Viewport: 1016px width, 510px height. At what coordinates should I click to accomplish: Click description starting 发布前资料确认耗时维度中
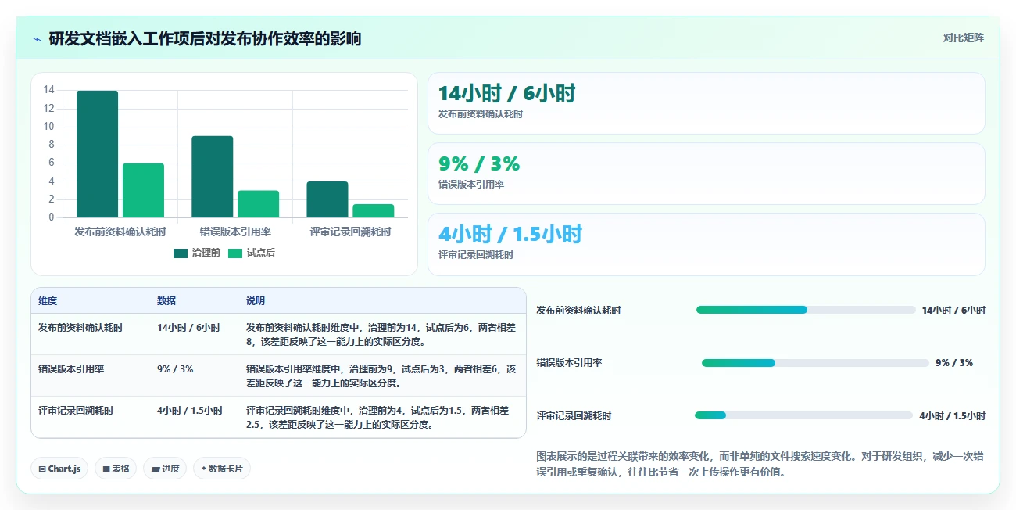381,335
